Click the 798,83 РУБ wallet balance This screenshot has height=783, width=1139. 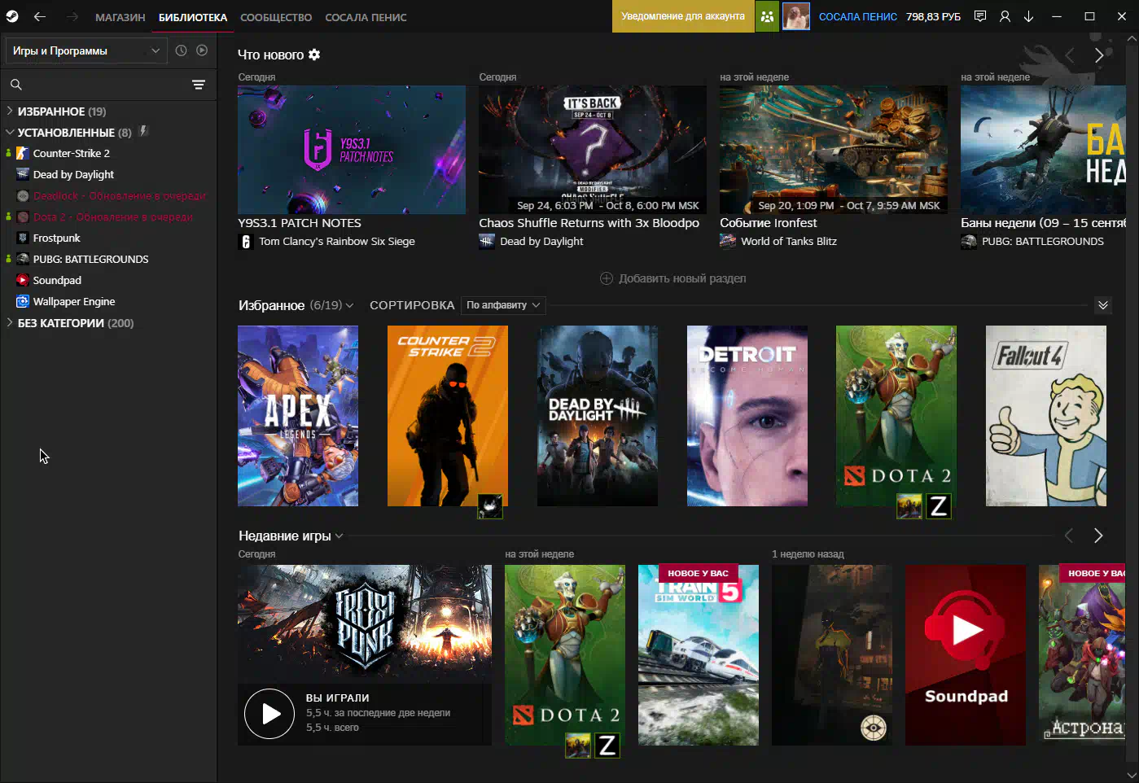[x=933, y=16]
